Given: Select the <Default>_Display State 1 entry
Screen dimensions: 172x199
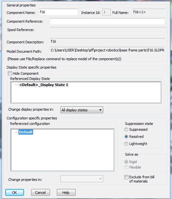Looking at the screenshot, I should 44,85.
